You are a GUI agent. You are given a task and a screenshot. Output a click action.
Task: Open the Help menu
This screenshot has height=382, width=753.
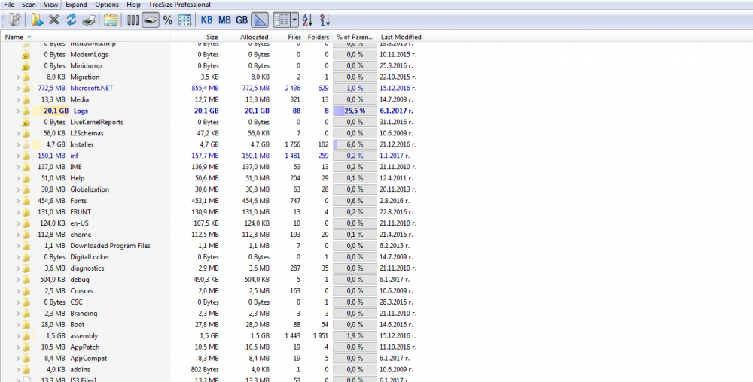pyautogui.click(x=133, y=5)
